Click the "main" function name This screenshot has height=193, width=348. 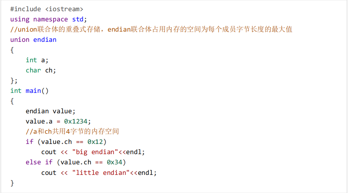pos(33,91)
